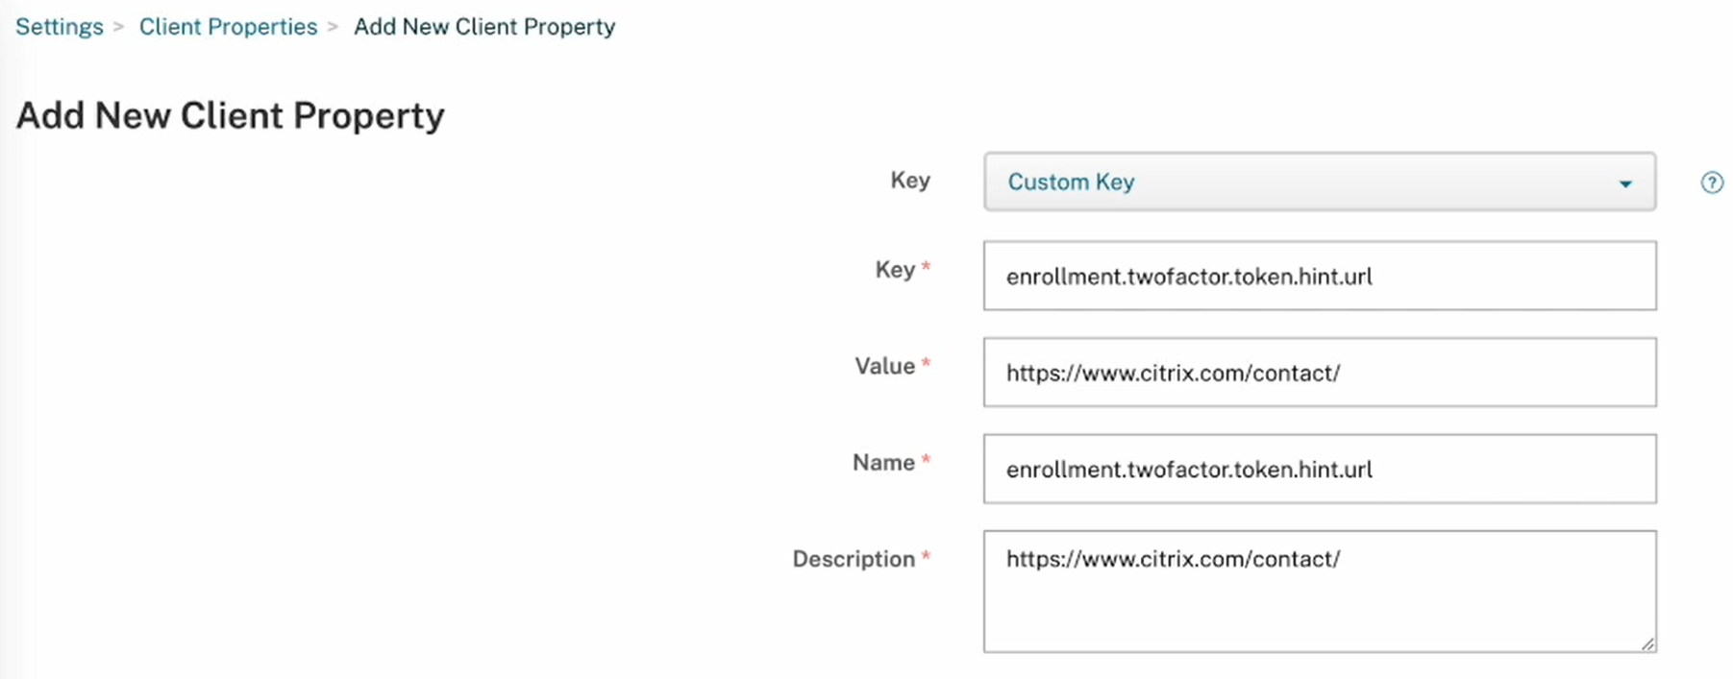Navigate to Client Properties breadcrumb
1733x679 pixels.
pos(228,27)
